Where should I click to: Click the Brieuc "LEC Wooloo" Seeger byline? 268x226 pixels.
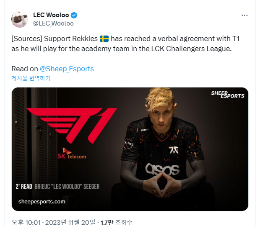coord(67,186)
